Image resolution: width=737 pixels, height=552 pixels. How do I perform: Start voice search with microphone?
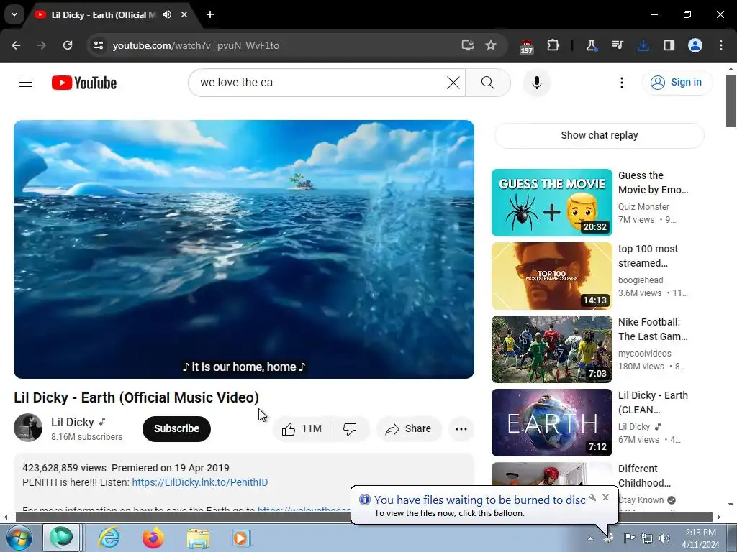[537, 83]
